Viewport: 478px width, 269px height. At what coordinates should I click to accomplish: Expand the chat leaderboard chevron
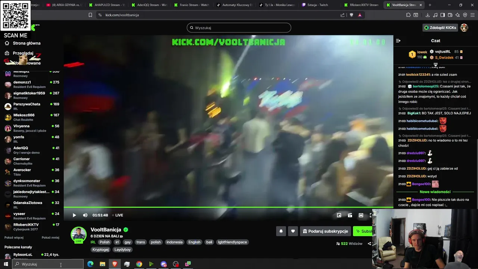(x=435, y=65)
